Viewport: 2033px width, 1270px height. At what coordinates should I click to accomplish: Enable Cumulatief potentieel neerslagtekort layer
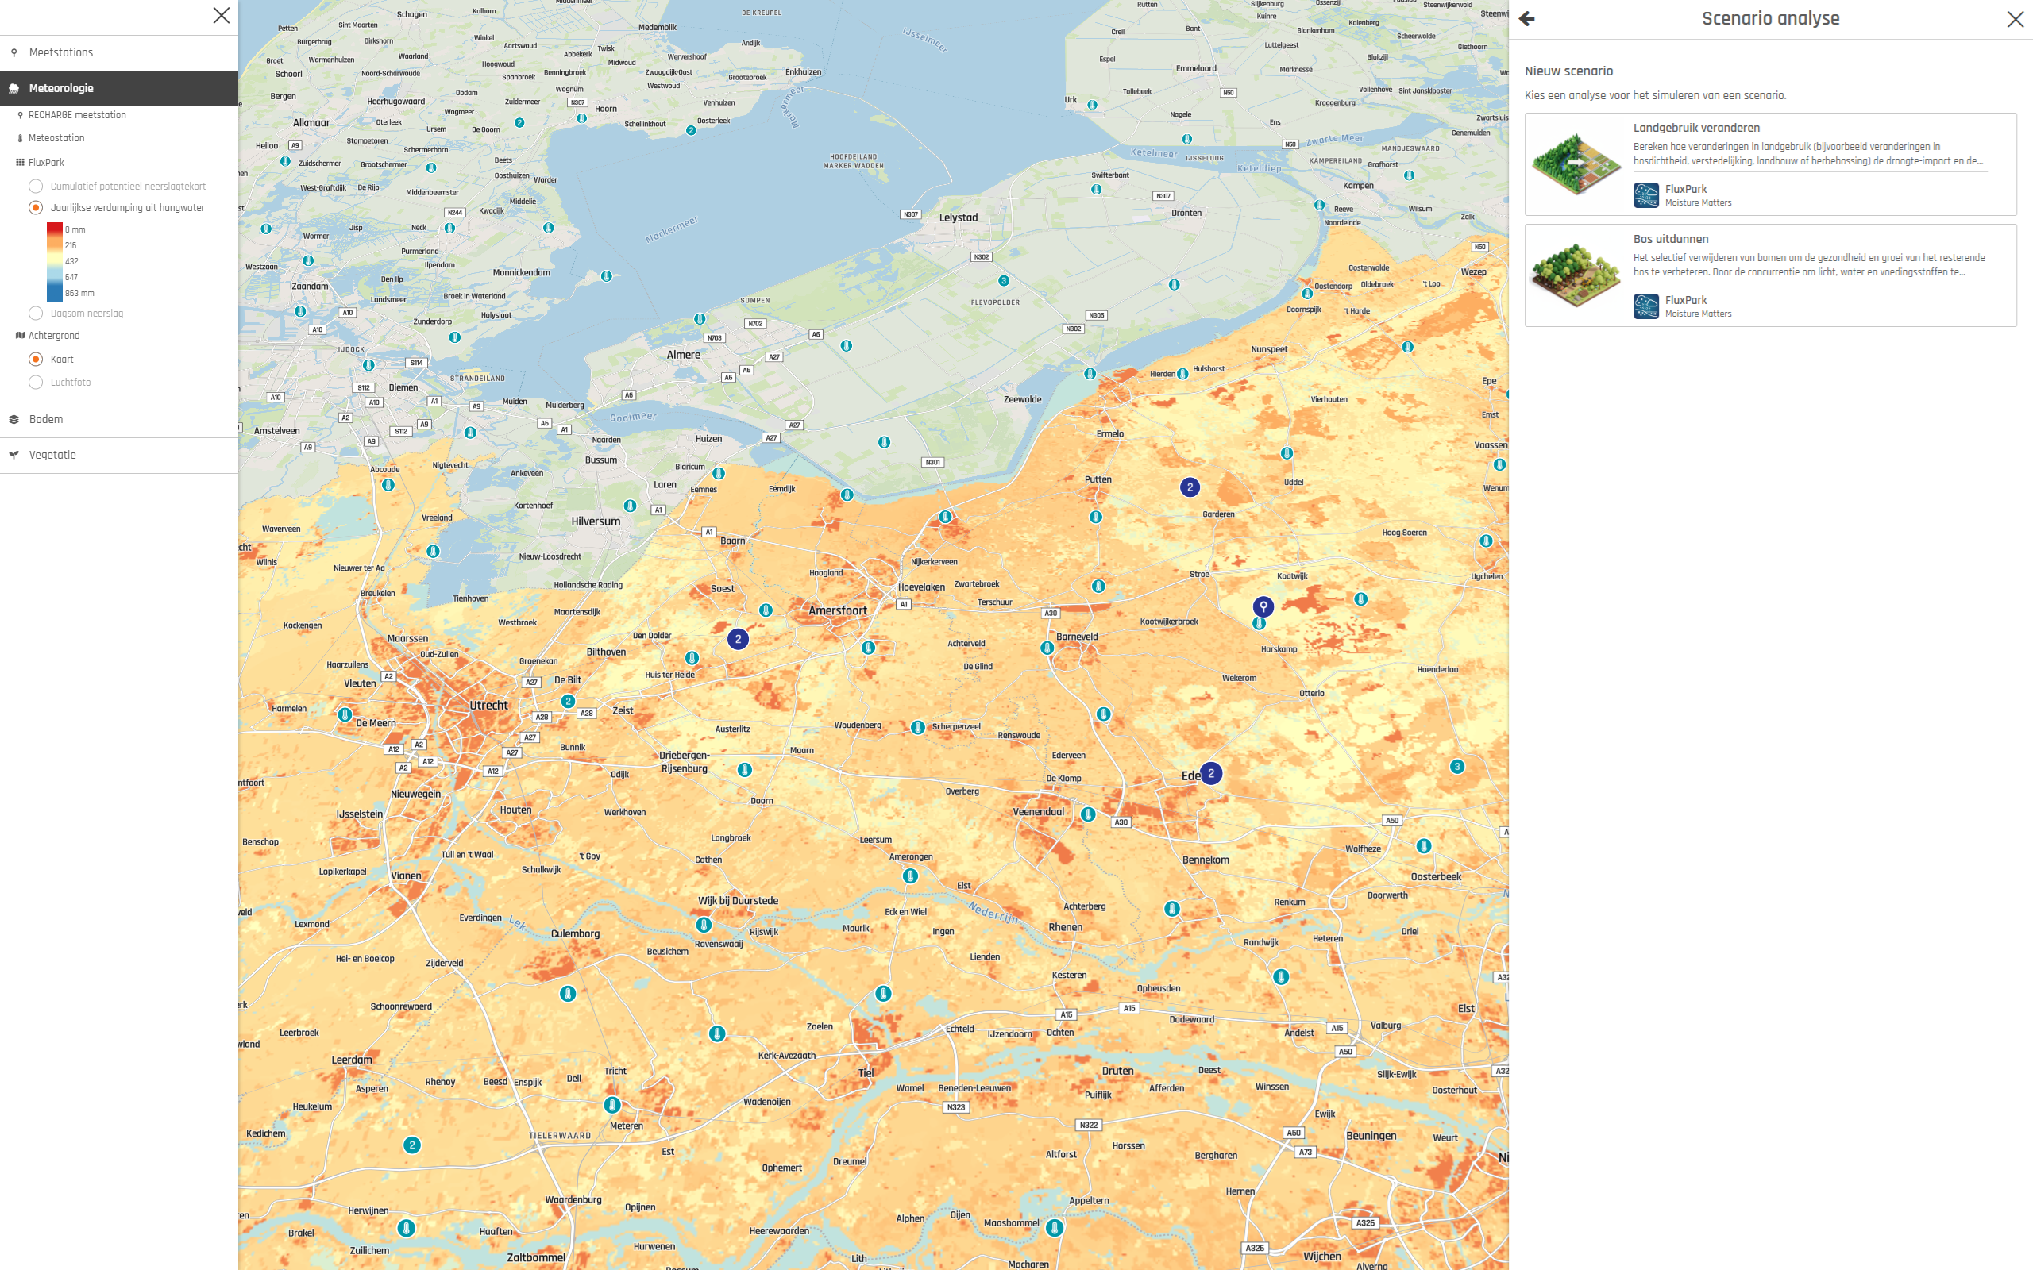click(35, 187)
